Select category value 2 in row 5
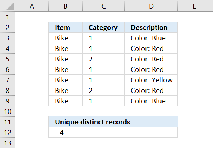 (104, 59)
